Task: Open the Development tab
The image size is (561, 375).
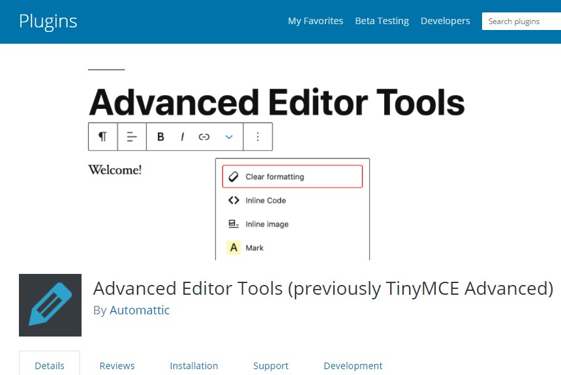Action: [353, 366]
